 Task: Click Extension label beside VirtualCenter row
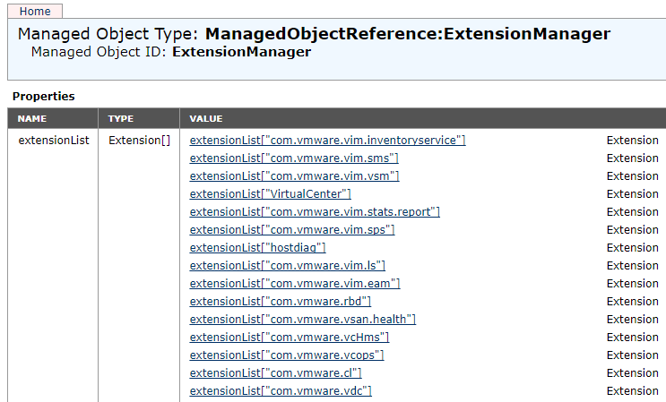633,193
